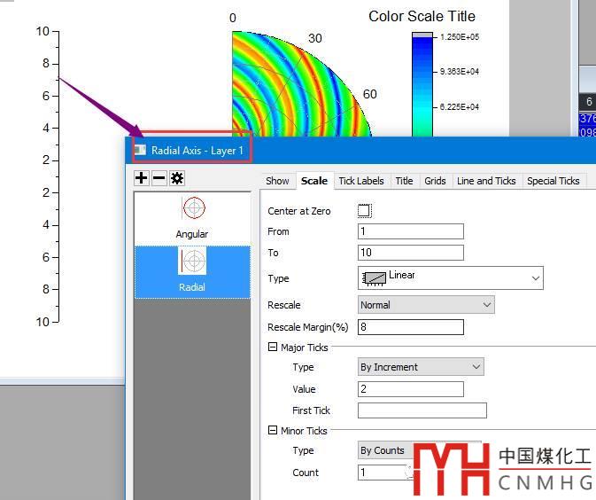Screen dimensions: 596x500
Task: Click the From value input field
Action: [410, 231]
